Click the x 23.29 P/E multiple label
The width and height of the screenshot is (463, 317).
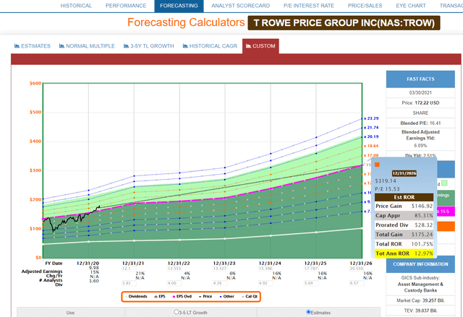pos(371,118)
